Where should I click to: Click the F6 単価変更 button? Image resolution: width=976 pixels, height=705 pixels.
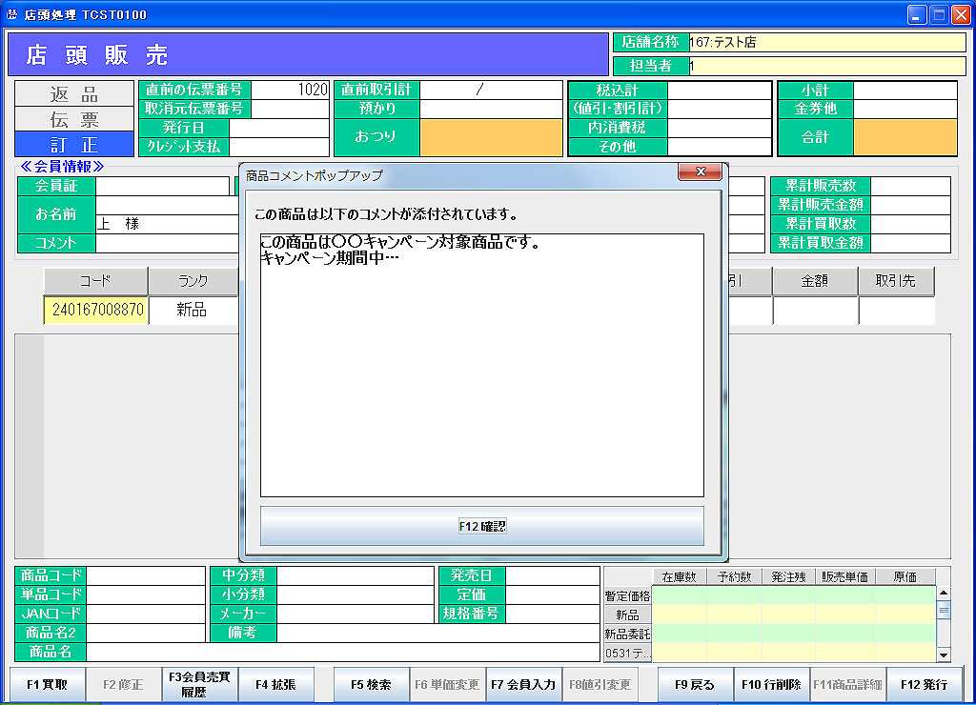(447, 684)
